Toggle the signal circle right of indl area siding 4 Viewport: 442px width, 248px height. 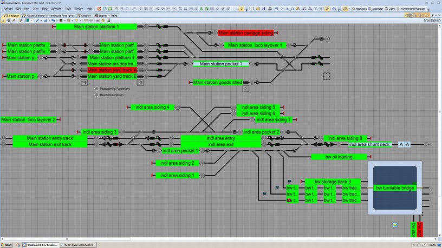coord(178,107)
